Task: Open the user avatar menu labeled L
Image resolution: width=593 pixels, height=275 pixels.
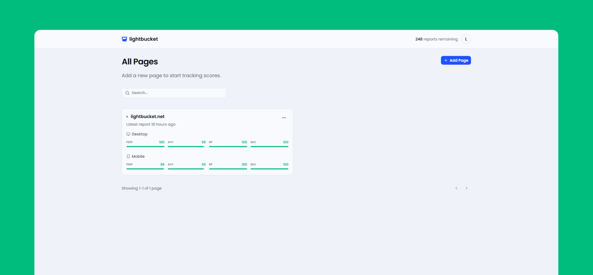Action: (466, 39)
